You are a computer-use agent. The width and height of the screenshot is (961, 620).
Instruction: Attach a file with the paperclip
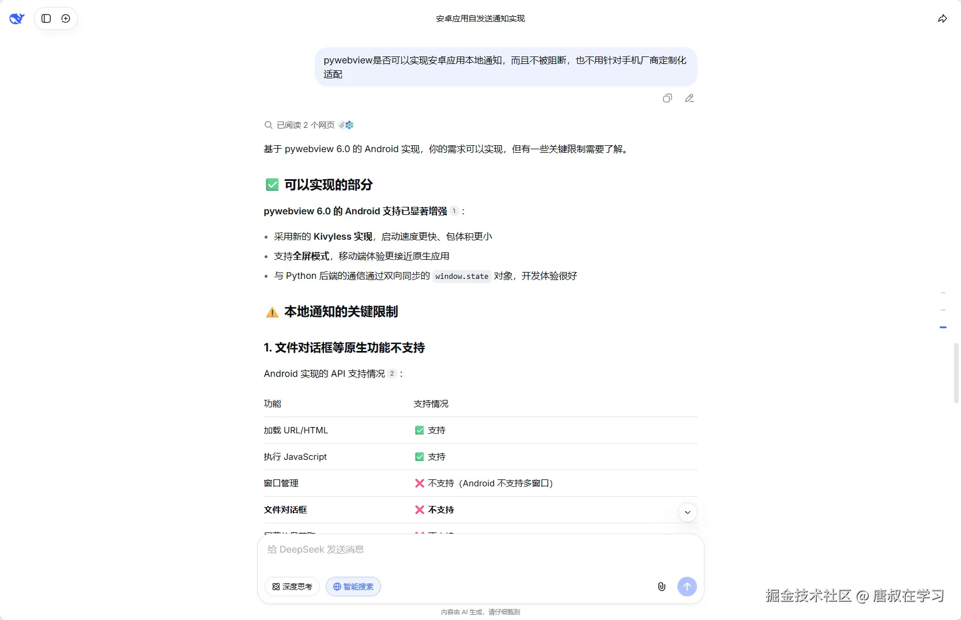(x=661, y=586)
